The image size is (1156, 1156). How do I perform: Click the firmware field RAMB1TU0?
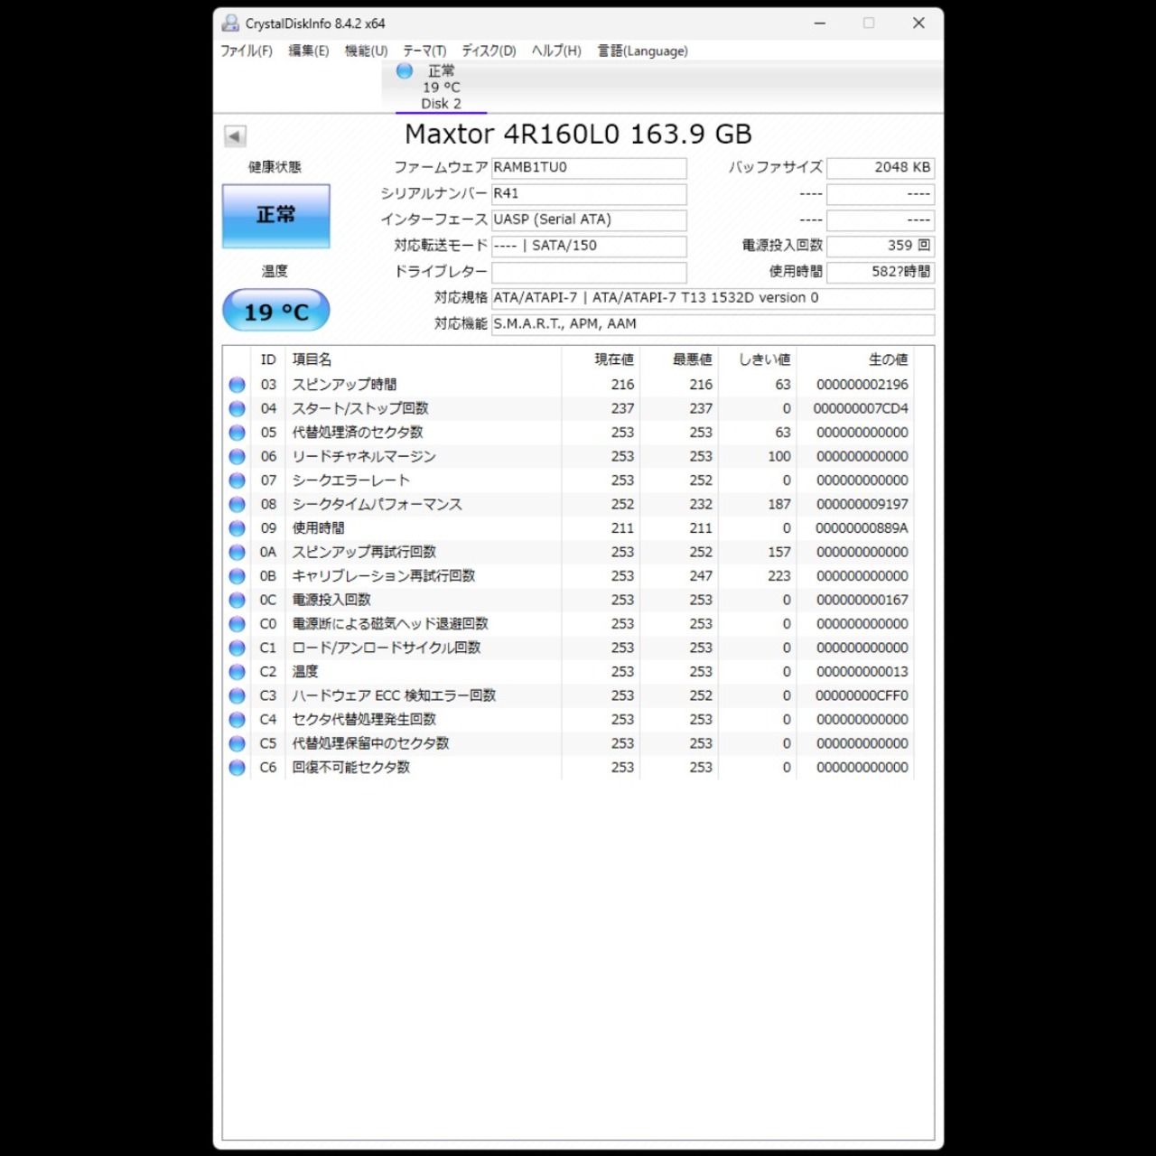[x=589, y=168]
